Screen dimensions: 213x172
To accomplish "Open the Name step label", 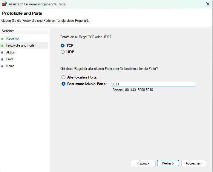I will point(10,66).
